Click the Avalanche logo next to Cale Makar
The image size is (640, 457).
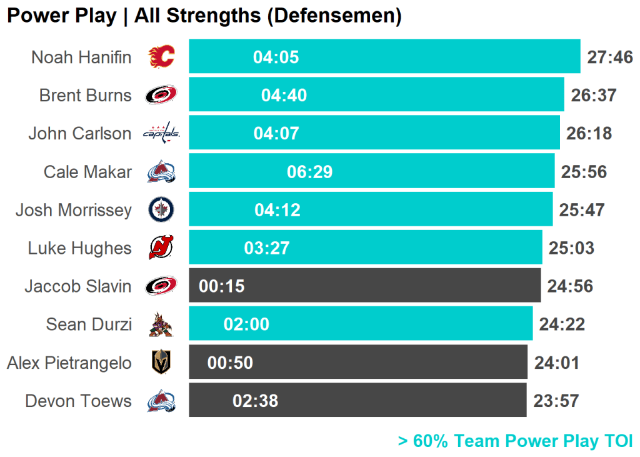(161, 172)
